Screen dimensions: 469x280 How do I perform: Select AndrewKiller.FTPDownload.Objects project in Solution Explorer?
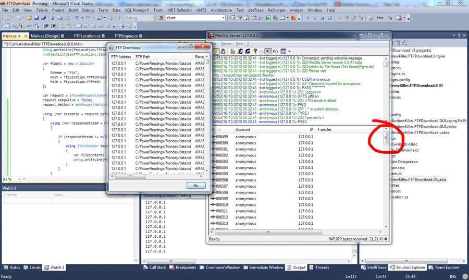[419, 179]
